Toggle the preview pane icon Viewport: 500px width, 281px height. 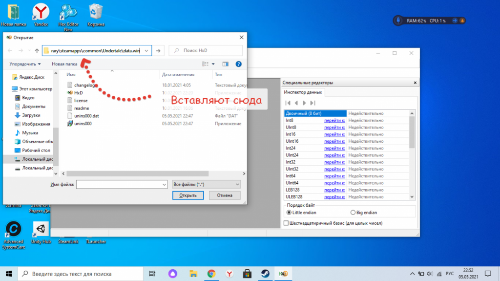pos(225,64)
